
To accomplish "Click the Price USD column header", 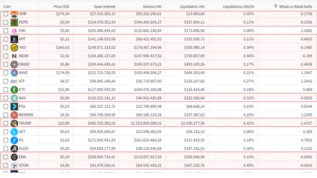I will [62, 7].
